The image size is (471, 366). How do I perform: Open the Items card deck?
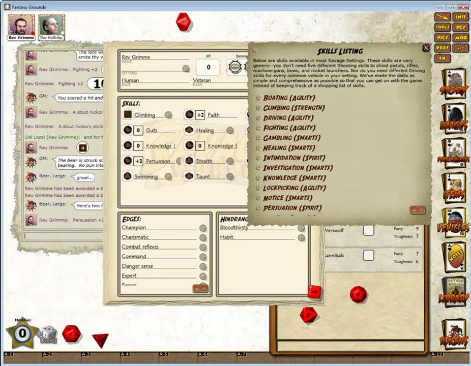455,188
